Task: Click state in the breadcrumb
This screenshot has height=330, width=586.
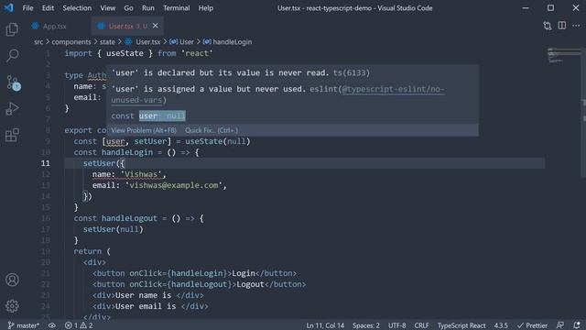Action: pyautogui.click(x=107, y=42)
